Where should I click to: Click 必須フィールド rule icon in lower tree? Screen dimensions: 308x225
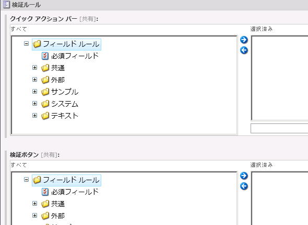pos(45,192)
